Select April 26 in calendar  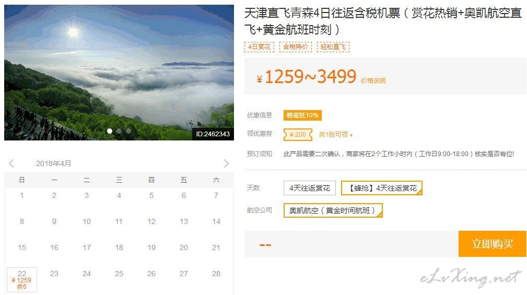click(x=151, y=274)
